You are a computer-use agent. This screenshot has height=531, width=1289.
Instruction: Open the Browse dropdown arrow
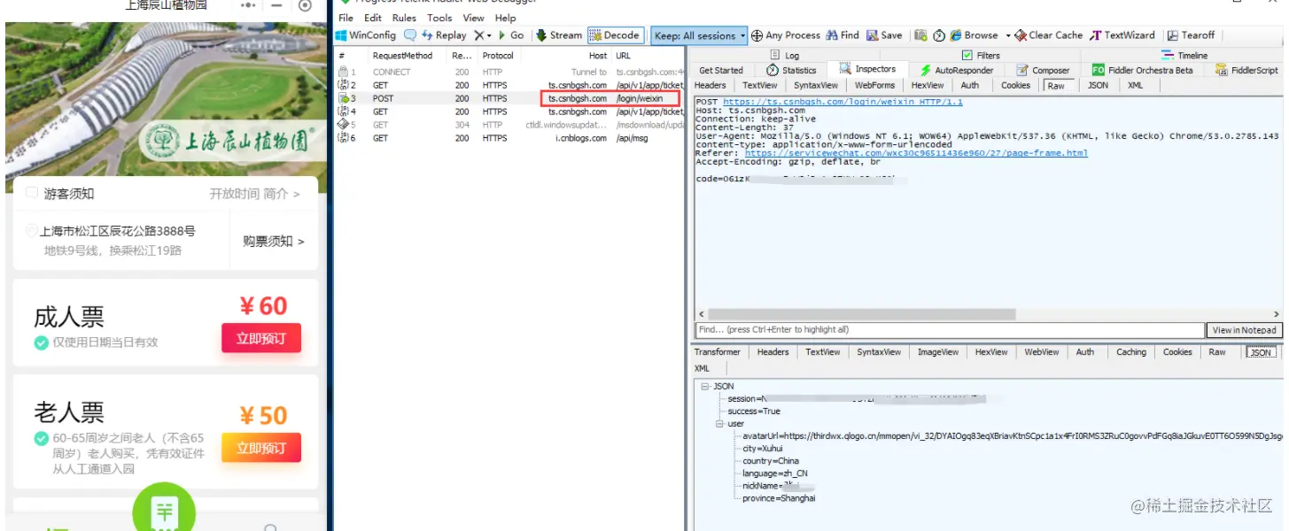(1007, 35)
